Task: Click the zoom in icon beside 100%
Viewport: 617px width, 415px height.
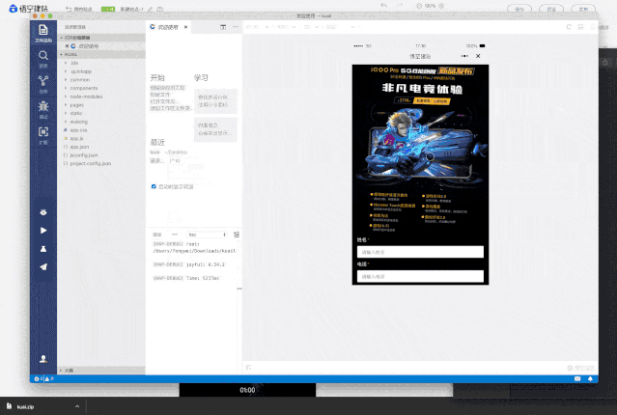Action: [x=441, y=6]
